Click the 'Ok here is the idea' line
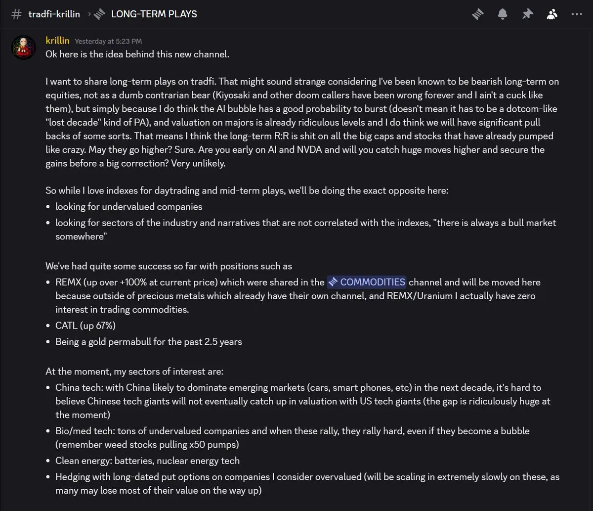Viewport: 593px width, 511px height. [x=137, y=54]
